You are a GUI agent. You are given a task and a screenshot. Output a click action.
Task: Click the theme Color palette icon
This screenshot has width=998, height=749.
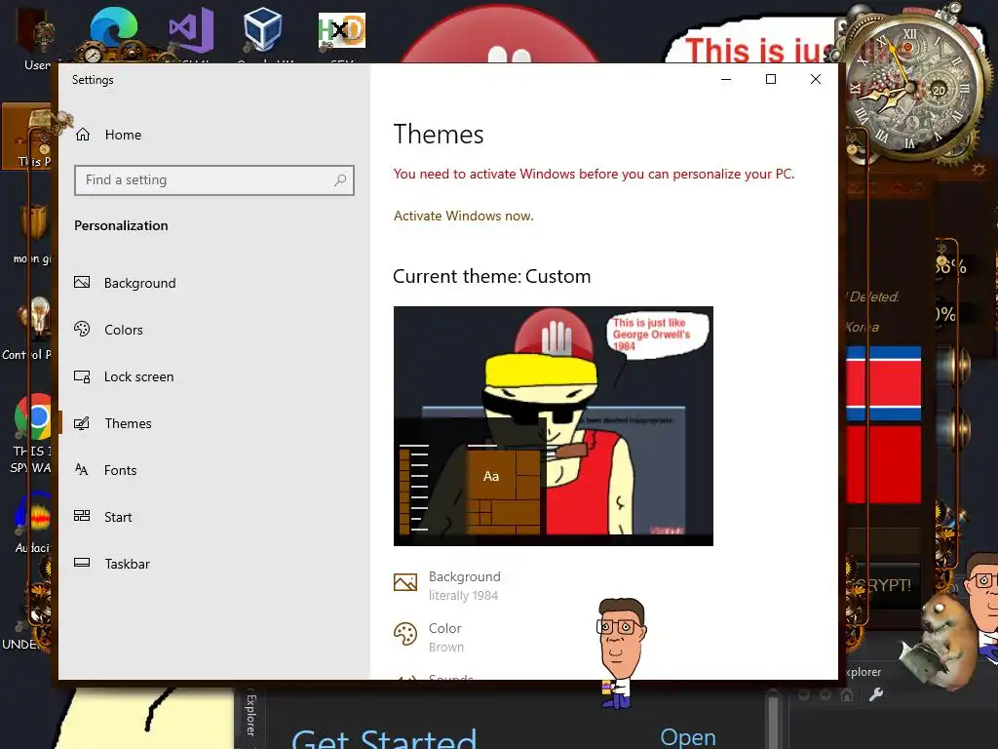click(x=405, y=634)
